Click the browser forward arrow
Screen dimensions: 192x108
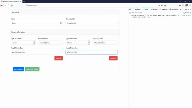pyautogui.click(x=5, y=5)
